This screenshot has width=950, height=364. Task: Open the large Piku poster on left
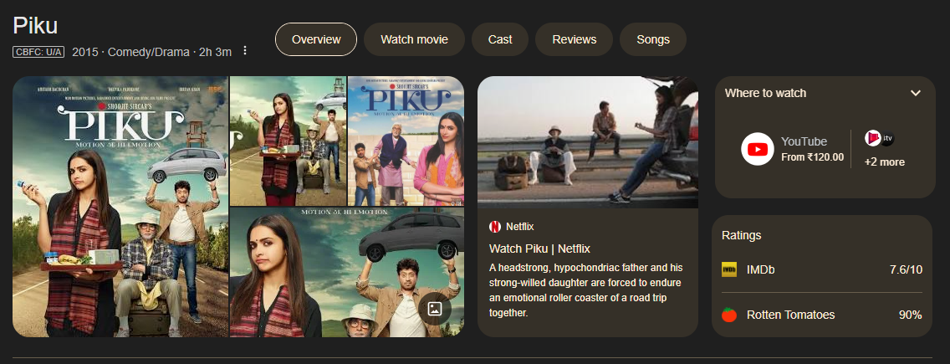coord(120,207)
